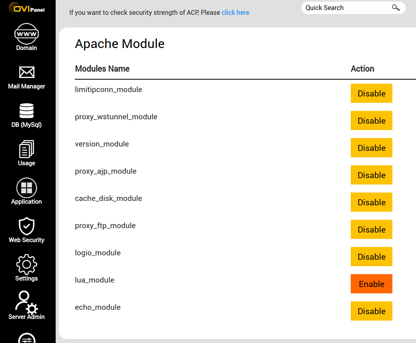Image resolution: width=416 pixels, height=343 pixels.
Task: Disable the version_module
Action: click(x=371, y=148)
